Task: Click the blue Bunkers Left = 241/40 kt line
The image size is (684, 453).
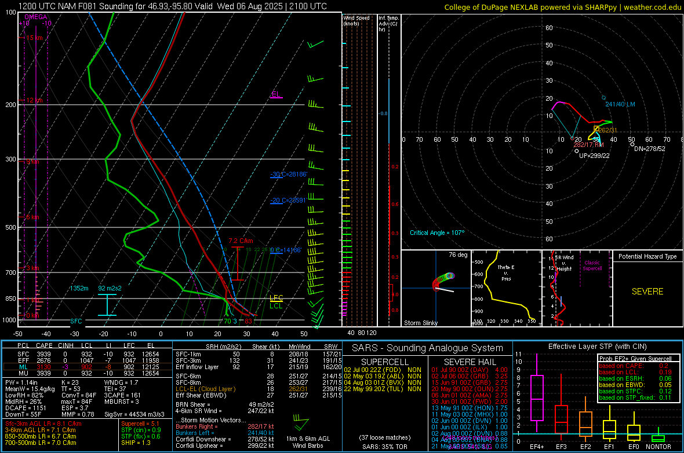Action: (225, 433)
